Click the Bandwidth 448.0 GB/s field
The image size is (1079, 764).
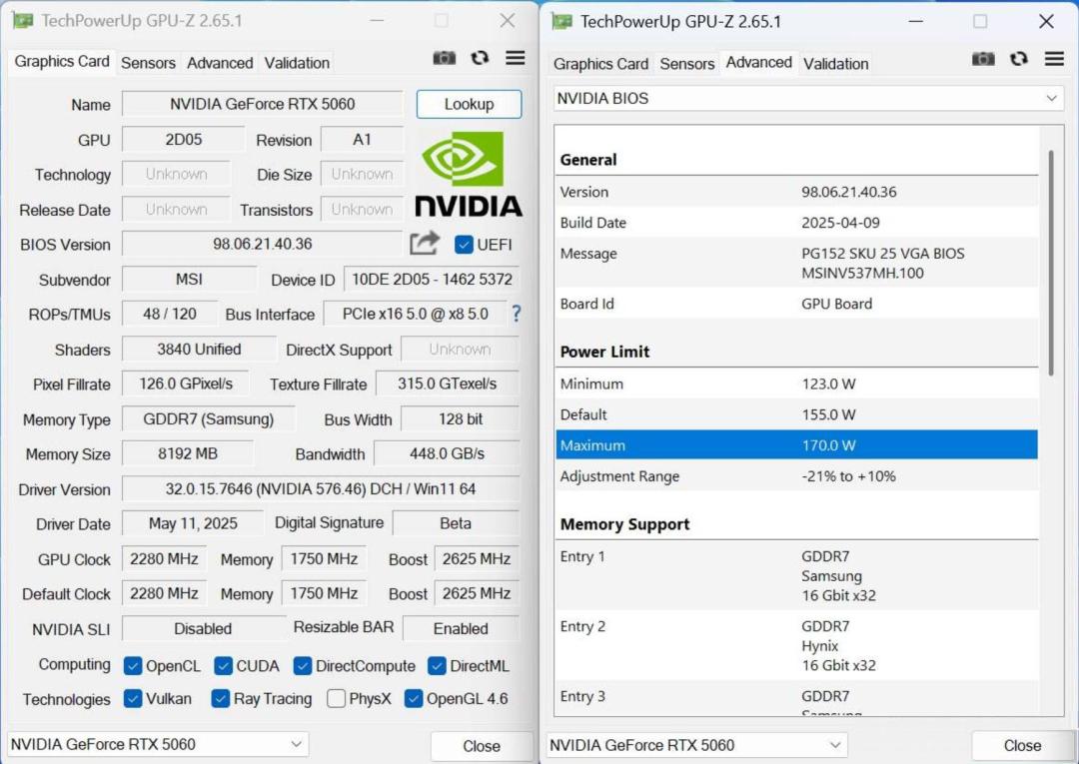tap(447, 453)
